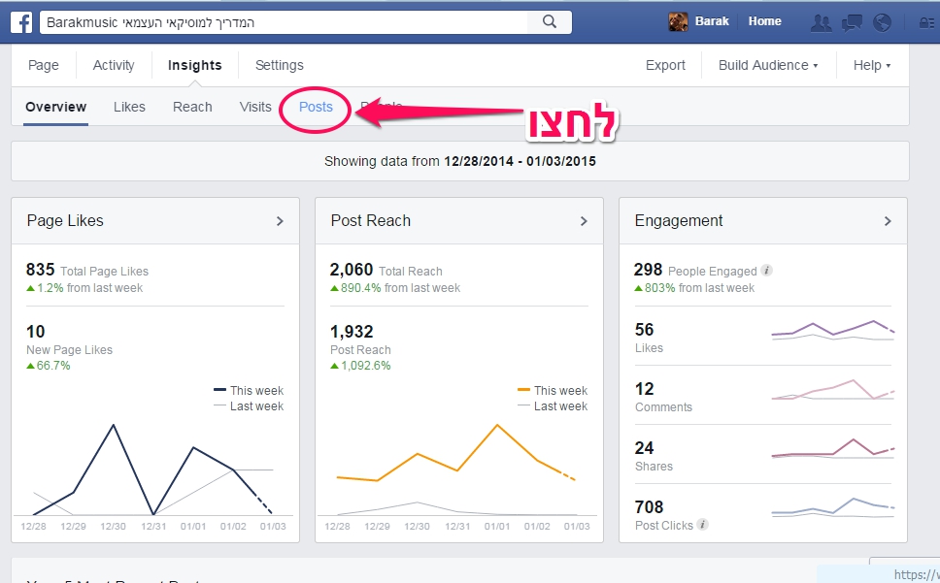Viewport: 940px width, 583px height.
Task: Click the info icon beside People Engaged
Action: [767, 271]
